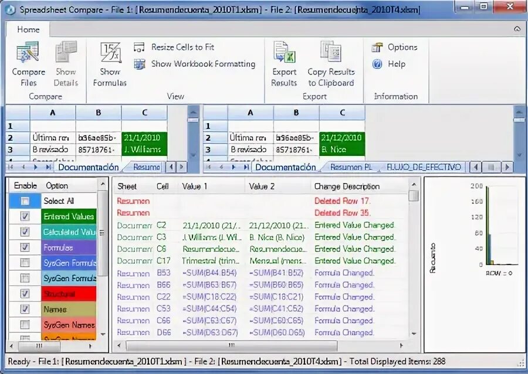528x374 pixels.
Task: Select Documentación tab in left file pane
Action: [x=89, y=167]
